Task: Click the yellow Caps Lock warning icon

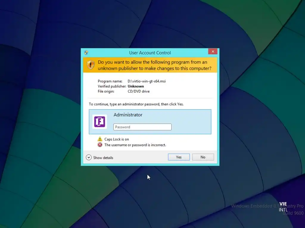Action: (100, 139)
